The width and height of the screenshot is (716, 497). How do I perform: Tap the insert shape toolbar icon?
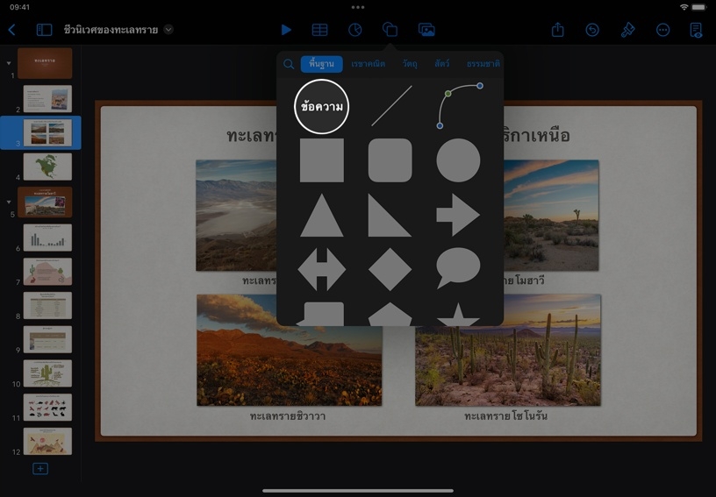(390, 30)
